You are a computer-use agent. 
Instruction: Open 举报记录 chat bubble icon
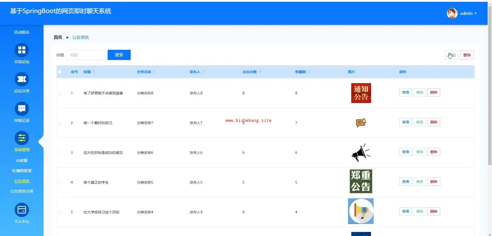(22, 109)
